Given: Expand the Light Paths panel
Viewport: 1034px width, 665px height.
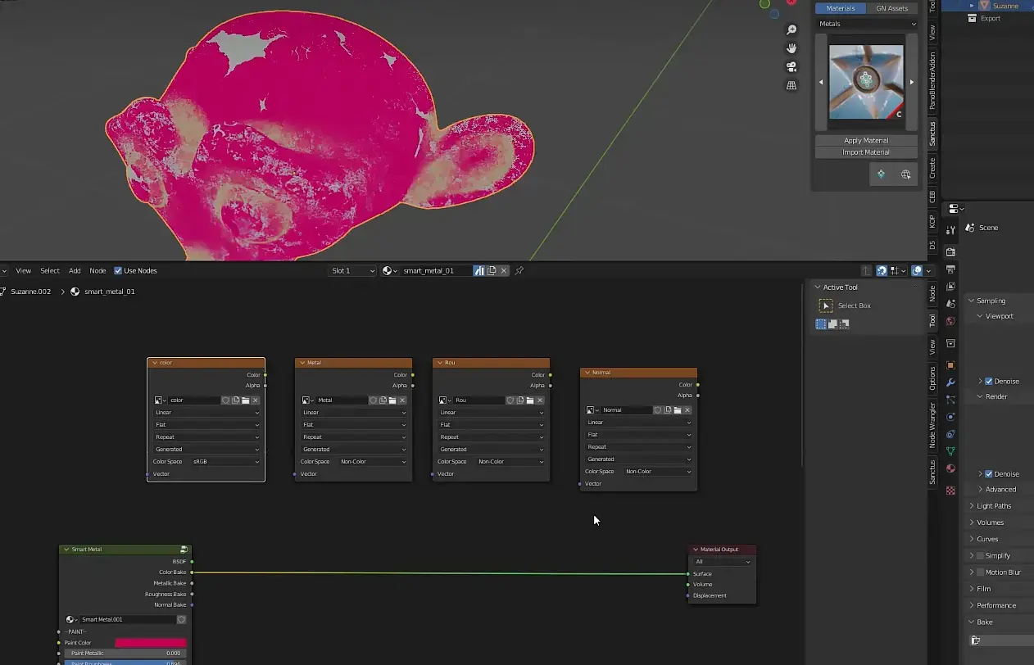Looking at the screenshot, I should pos(993,506).
